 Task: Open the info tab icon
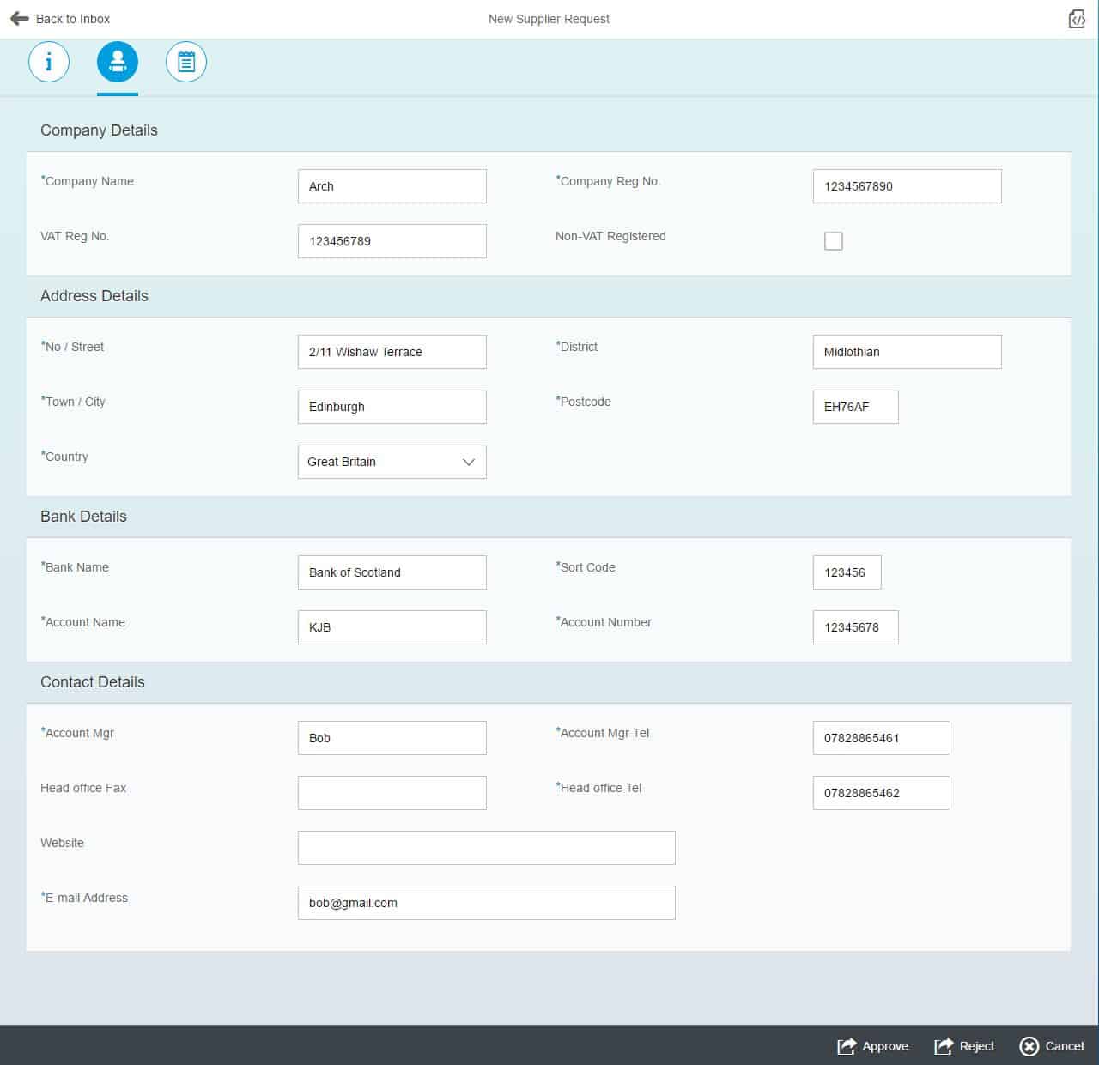tap(49, 62)
